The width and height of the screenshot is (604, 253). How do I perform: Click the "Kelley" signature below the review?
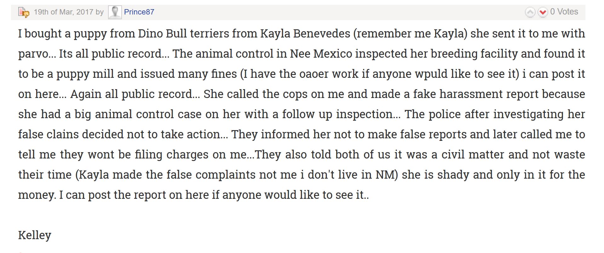pyautogui.click(x=35, y=235)
